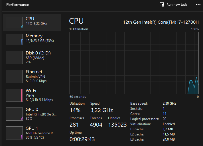Viewport: 203px width, 146px height.
Task: Click the Performance page heading
Action: [x=18, y=5]
